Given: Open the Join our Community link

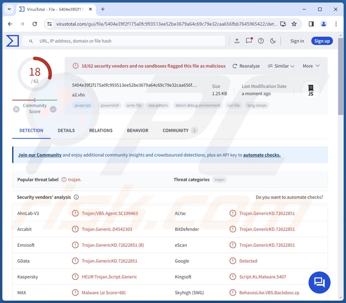Looking at the screenshot, I should pyautogui.click(x=40, y=155).
